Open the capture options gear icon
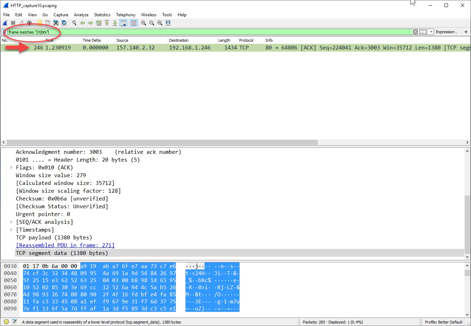The image size is (471, 326). pyautogui.click(x=29, y=23)
